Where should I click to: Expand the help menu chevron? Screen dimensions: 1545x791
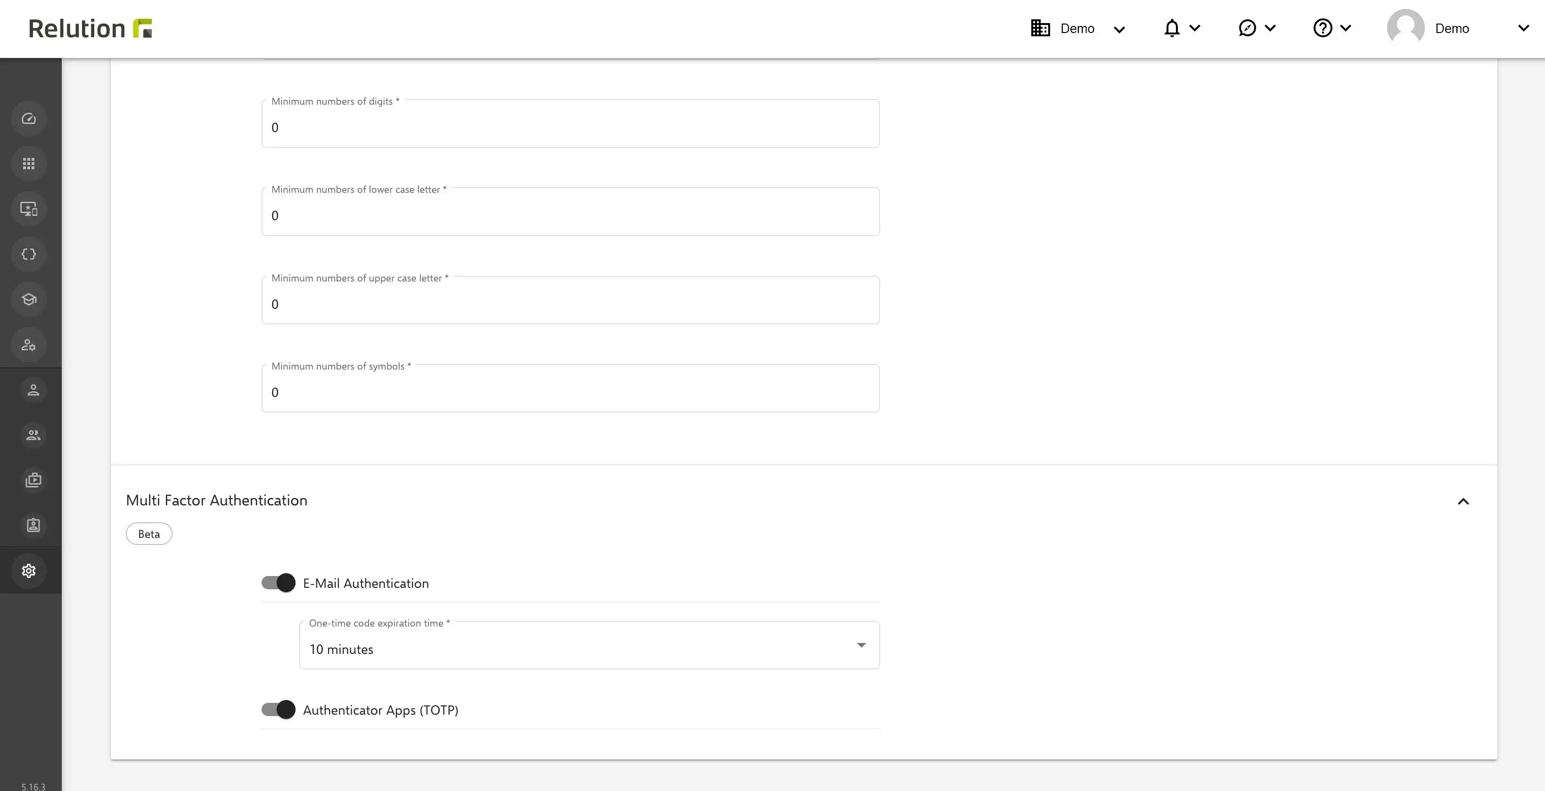point(1345,28)
